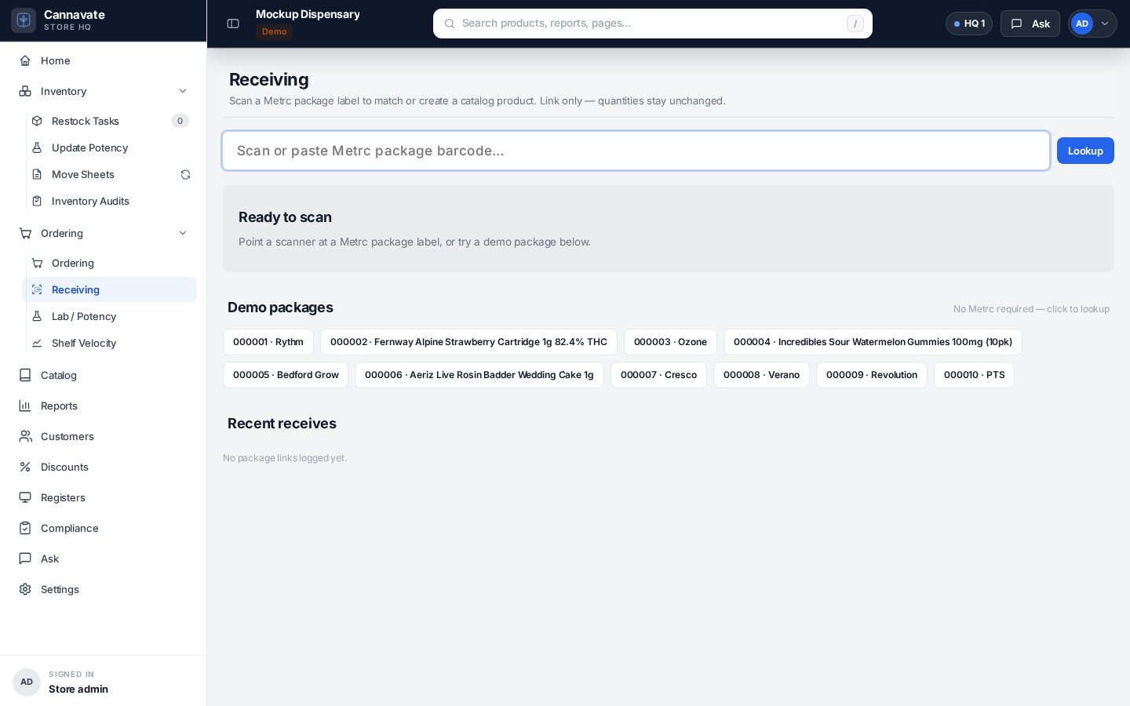Click the Move Sheets refresh icon

(x=185, y=174)
